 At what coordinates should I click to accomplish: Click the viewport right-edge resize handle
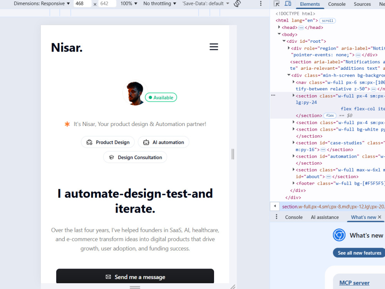click(233, 154)
